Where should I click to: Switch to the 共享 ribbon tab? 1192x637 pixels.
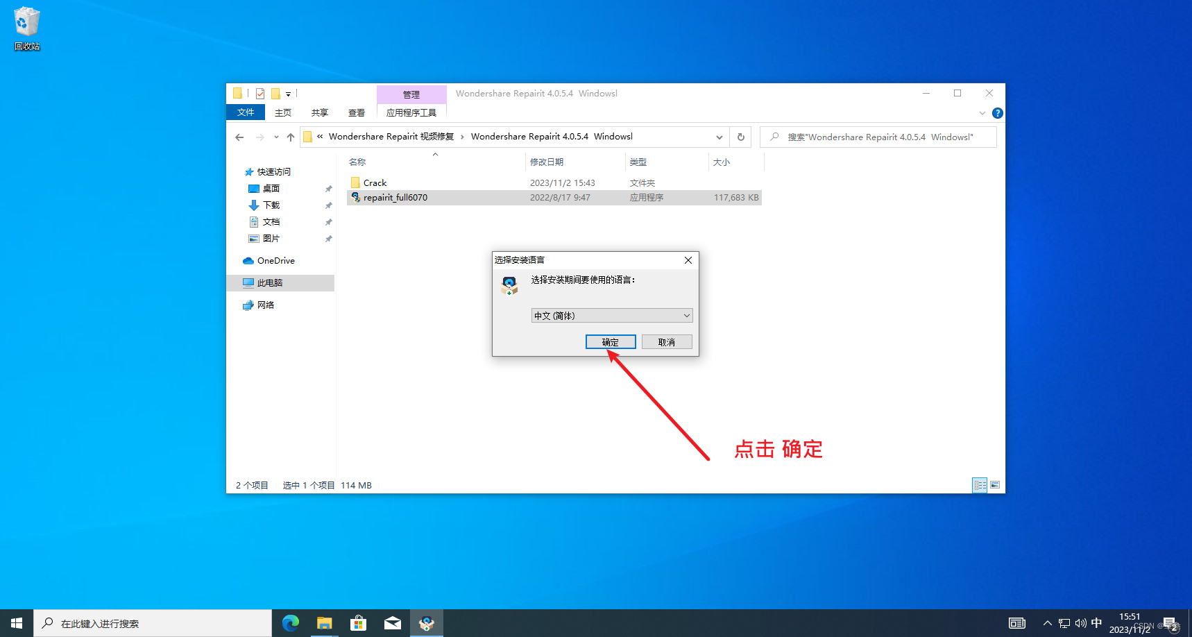320,112
